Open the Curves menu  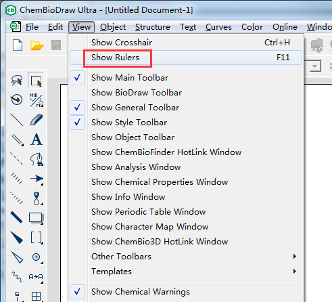click(x=218, y=27)
